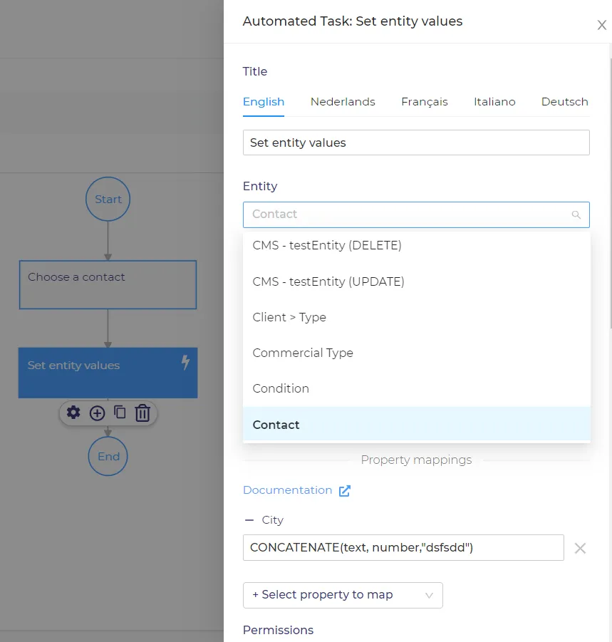Screen dimensions: 612x642
Task: Select the Start node in the workflow
Action: coord(108,199)
